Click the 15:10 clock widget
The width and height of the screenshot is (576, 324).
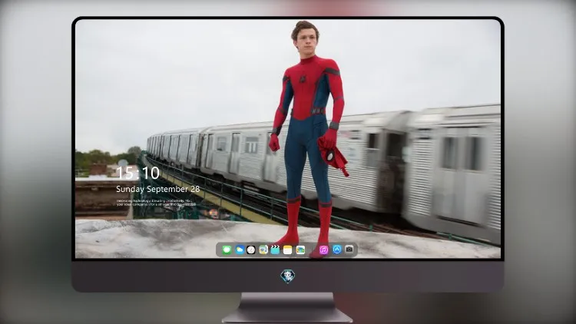[137, 173]
